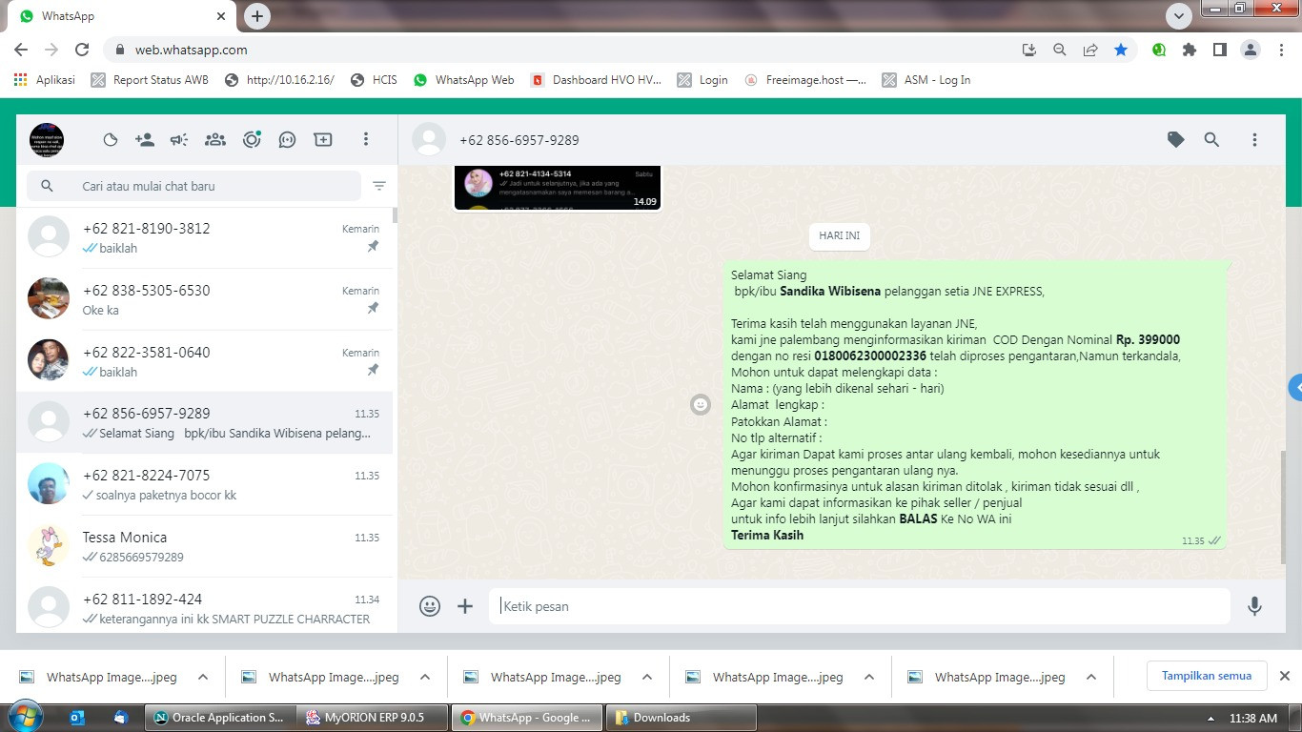Viewport: 1302px width, 732px height.
Task: Open the emoji picker beside message box
Action: pos(430,606)
